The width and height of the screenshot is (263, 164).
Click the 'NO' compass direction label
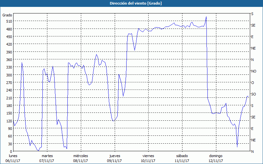coord(253,71)
